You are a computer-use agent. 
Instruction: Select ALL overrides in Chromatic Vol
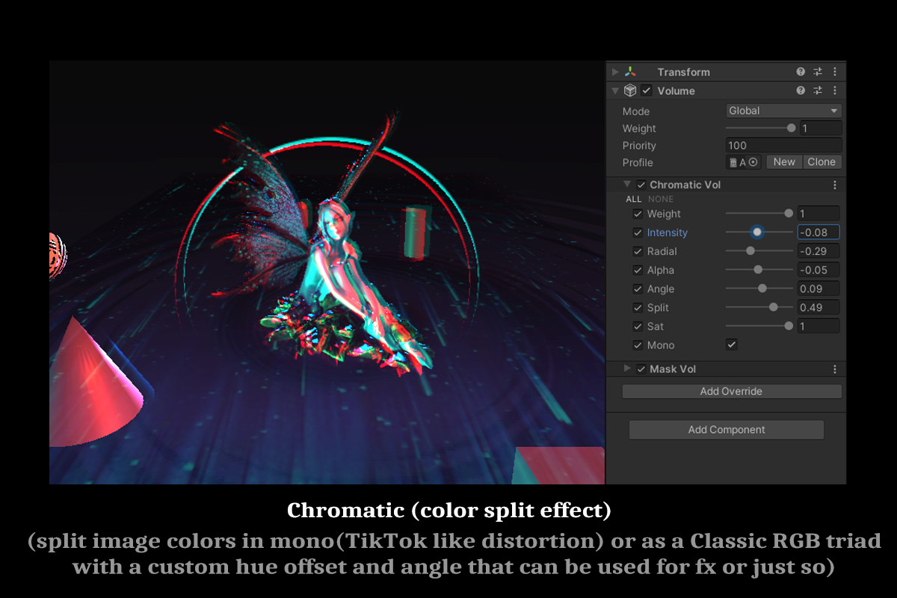click(634, 199)
